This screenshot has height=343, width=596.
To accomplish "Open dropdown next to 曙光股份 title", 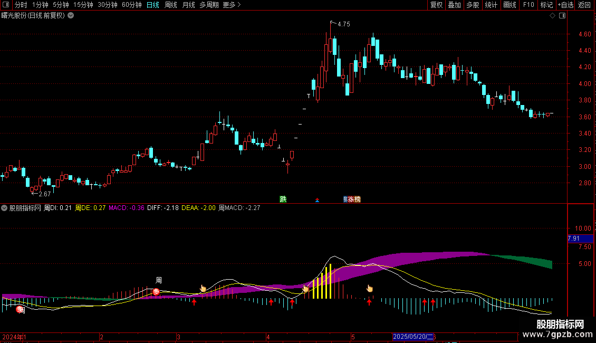I will click(x=71, y=16).
